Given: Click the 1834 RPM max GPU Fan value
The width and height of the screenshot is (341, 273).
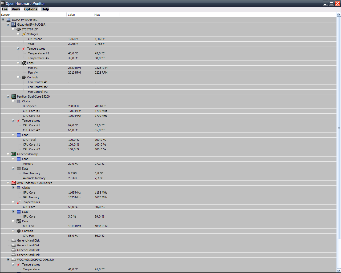Looking at the screenshot, I should (x=101, y=226).
